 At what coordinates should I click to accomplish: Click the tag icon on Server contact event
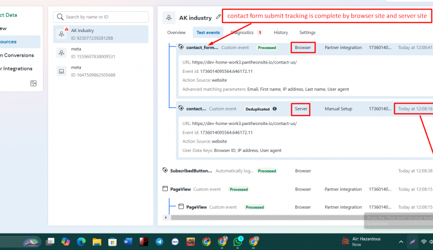pos(181,108)
